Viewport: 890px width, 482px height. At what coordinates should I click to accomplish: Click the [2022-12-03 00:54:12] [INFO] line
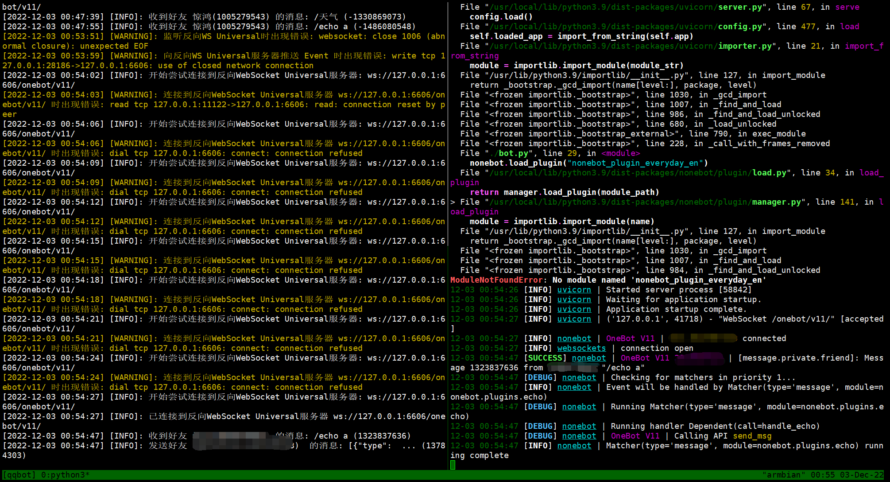[x=224, y=207]
